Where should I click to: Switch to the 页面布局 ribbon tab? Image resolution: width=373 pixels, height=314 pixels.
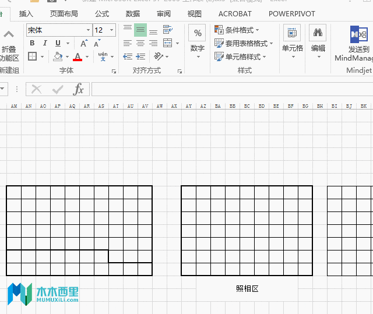tap(64, 14)
